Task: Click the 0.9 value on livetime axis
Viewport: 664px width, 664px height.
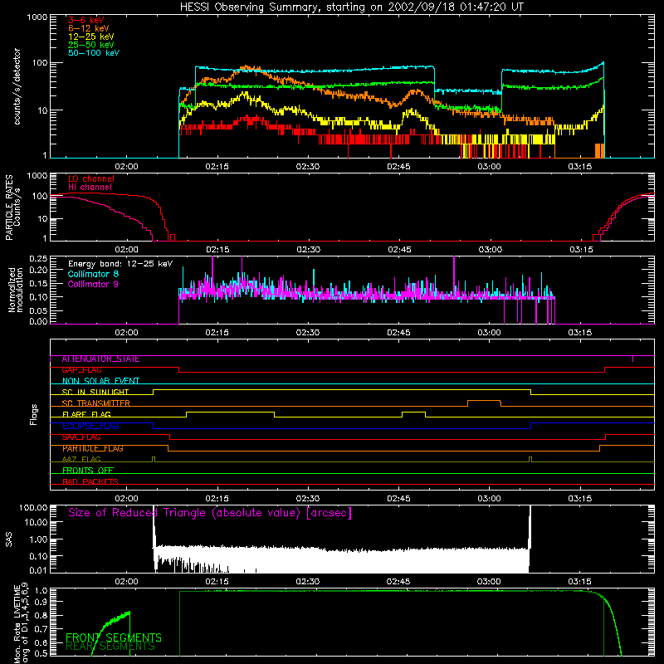Action: [x=41, y=602]
